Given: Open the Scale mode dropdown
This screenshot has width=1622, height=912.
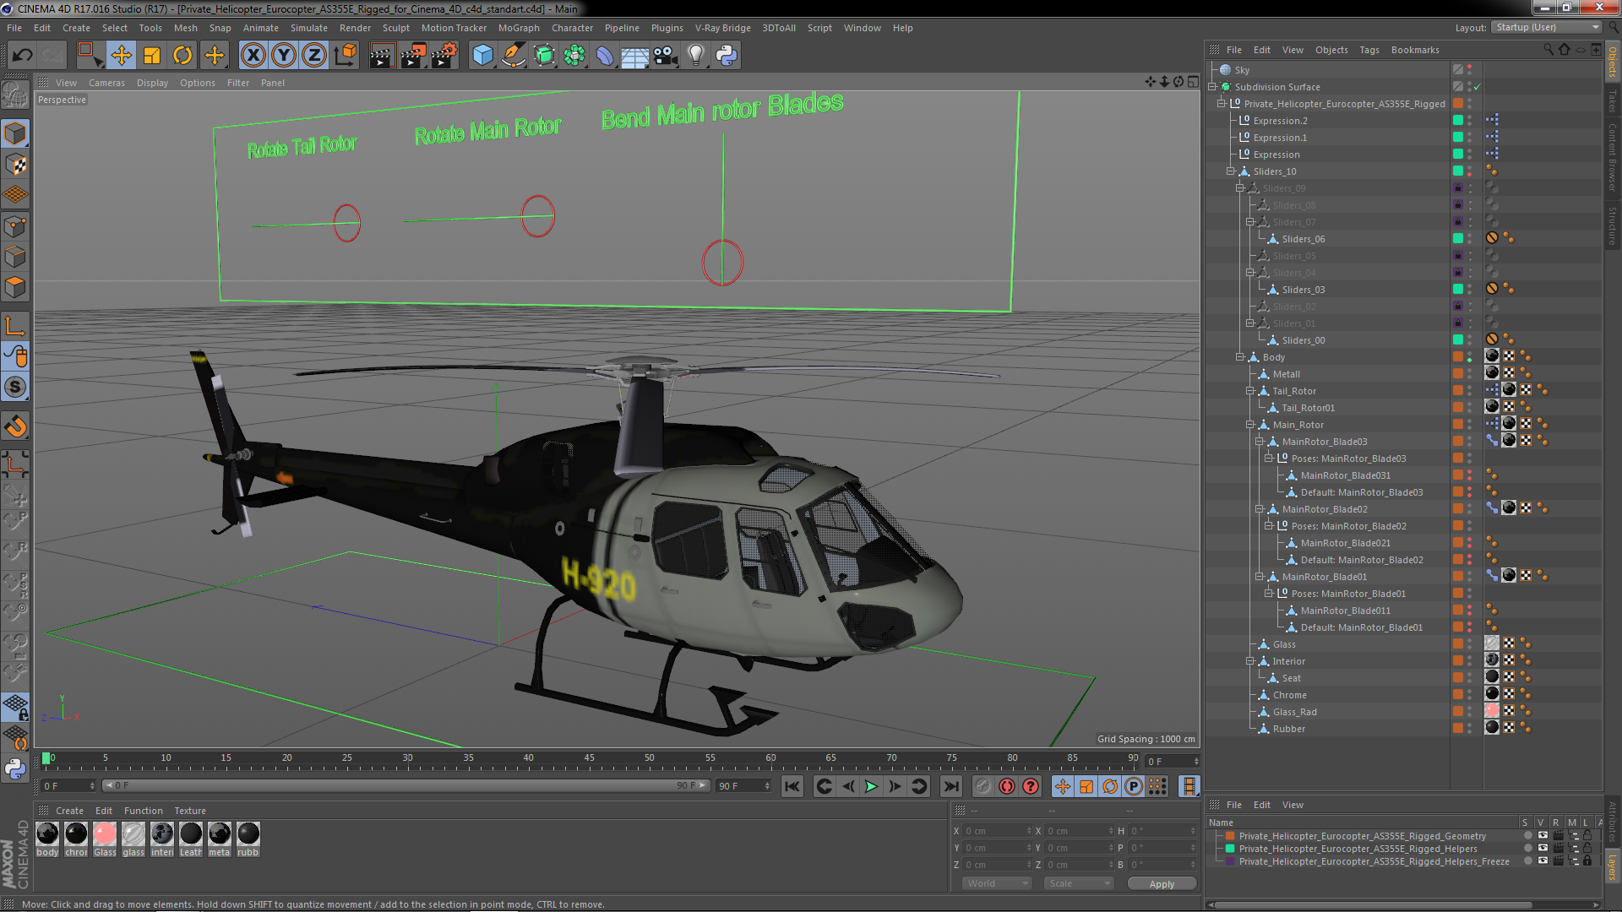Looking at the screenshot, I should [x=1079, y=883].
